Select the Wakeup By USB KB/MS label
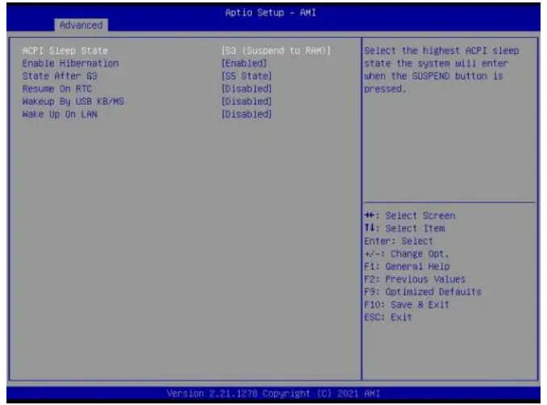 click(x=73, y=102)
